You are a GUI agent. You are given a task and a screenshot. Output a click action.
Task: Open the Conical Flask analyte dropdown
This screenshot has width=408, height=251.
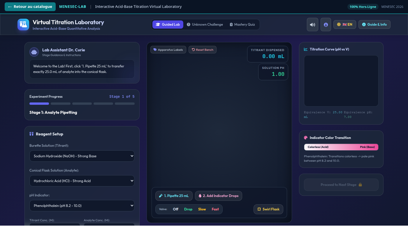82,181
